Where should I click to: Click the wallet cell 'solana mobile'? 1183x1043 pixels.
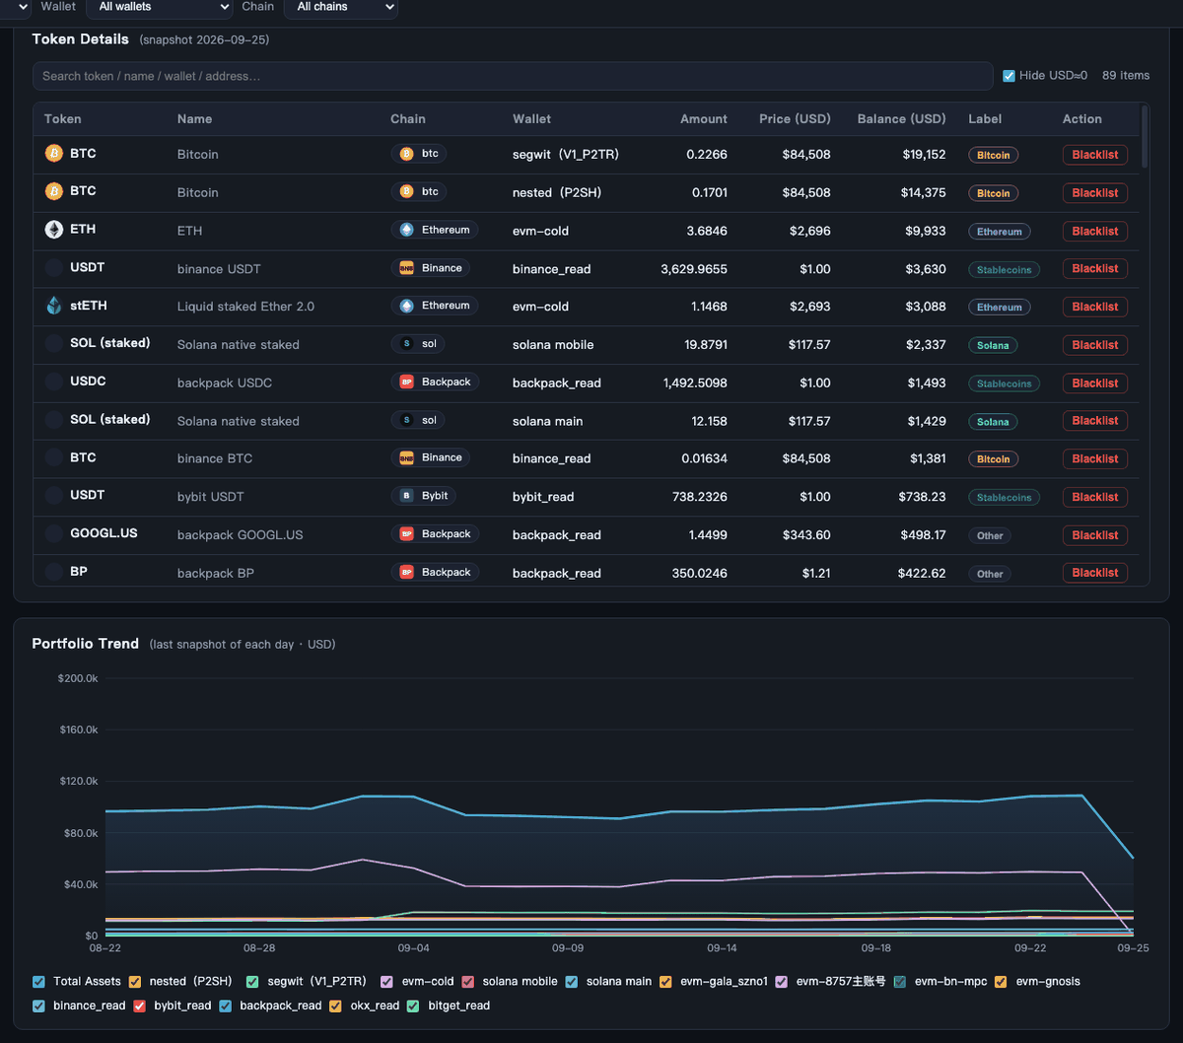(x=553, y=345)
